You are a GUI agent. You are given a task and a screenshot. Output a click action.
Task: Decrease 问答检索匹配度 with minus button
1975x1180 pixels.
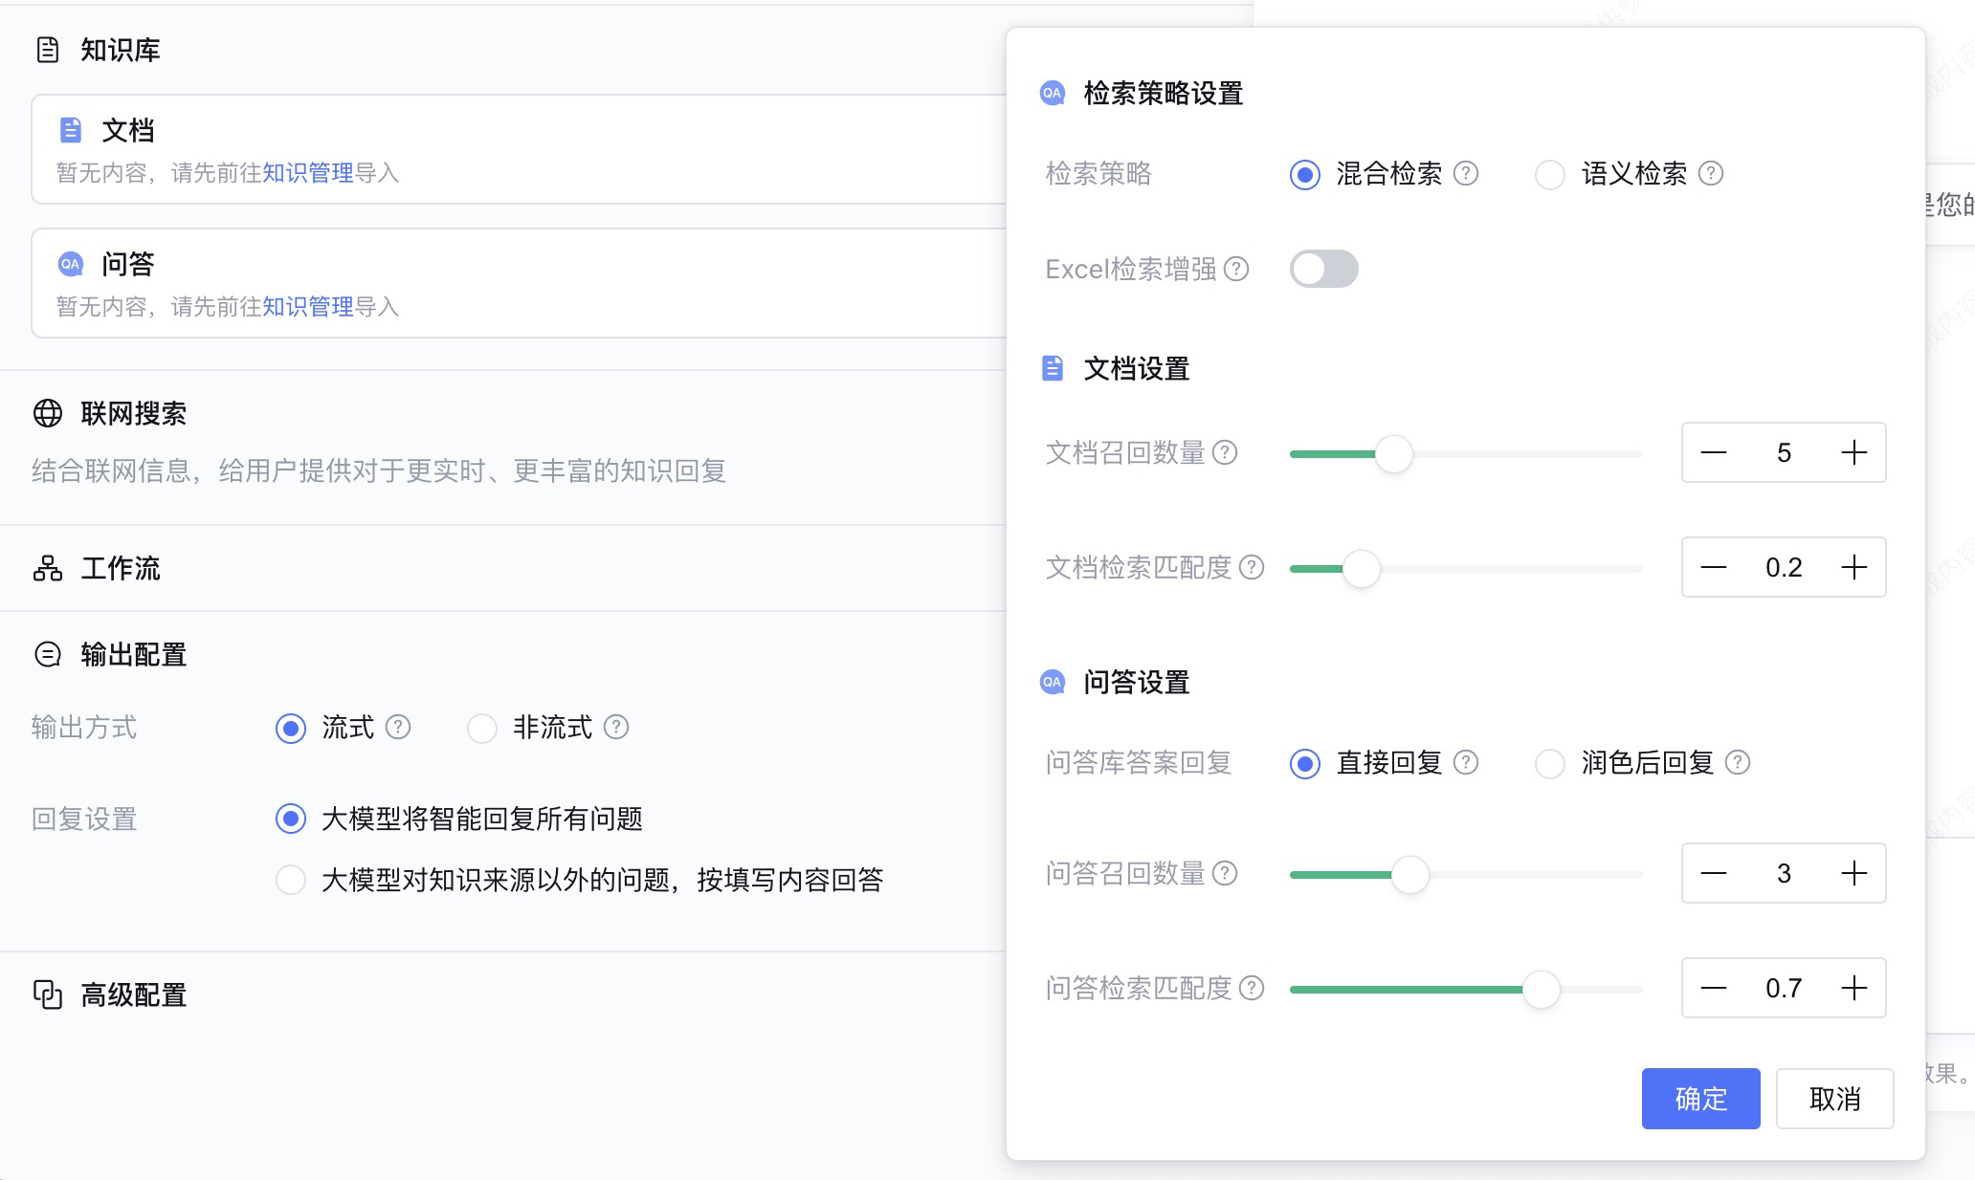coord(1714,988)
